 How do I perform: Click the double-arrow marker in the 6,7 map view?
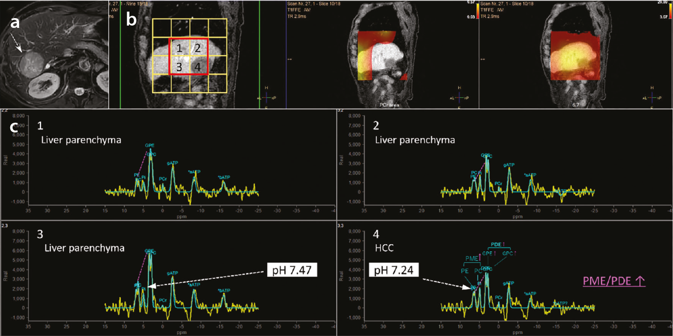[x=483, y=59]
